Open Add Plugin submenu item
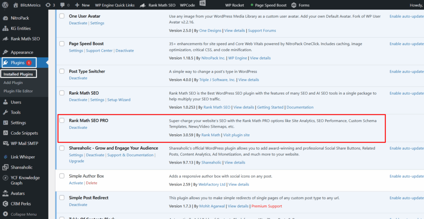424x219 pixels. 13,83
